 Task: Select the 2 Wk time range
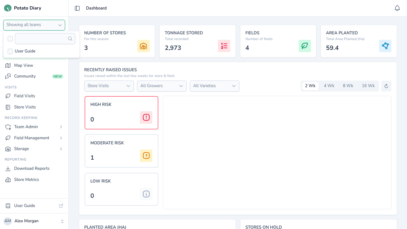pyautogui.click(x=310, y=86)
